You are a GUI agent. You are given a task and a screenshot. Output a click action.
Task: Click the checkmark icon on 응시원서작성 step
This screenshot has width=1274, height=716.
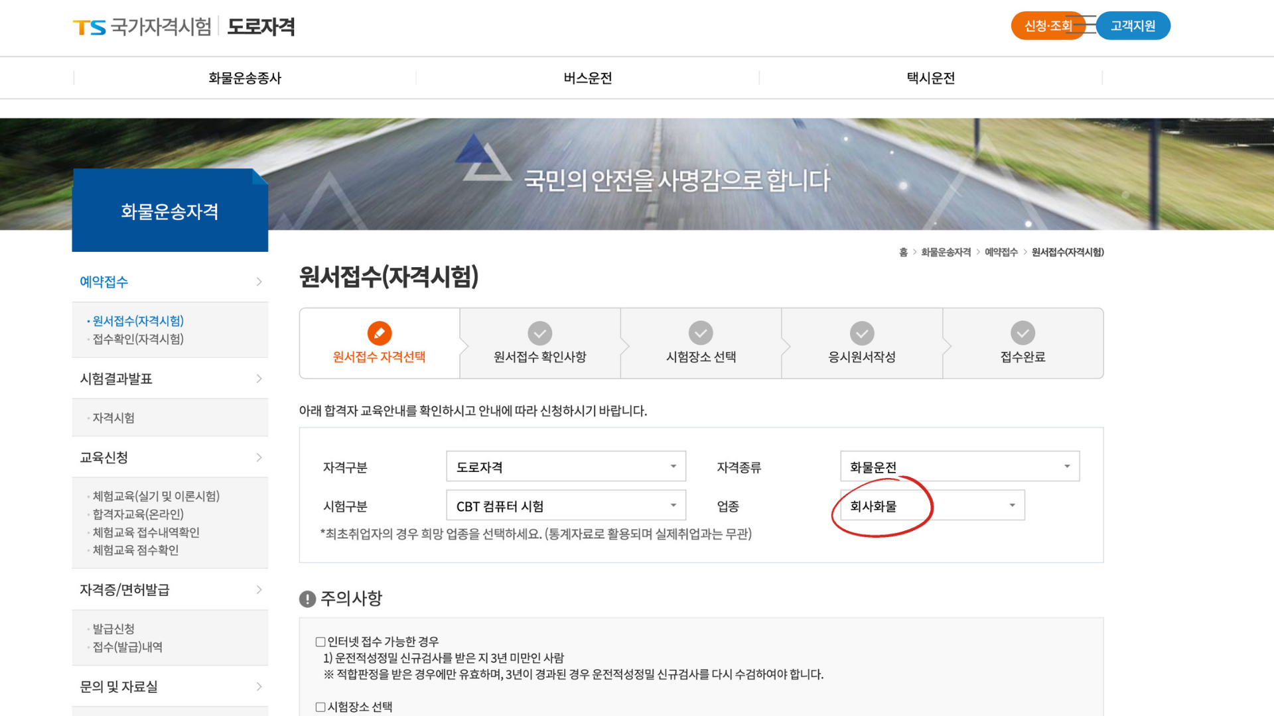click(x=861, y=333)
